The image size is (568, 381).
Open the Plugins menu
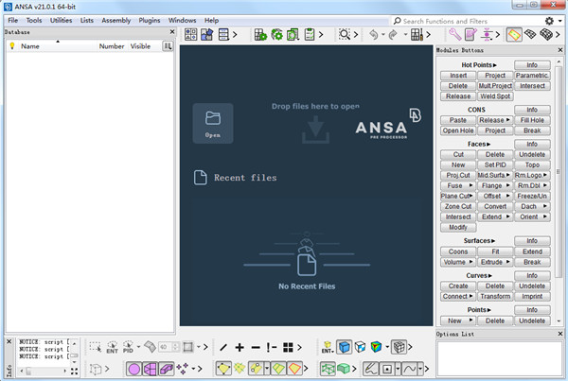coord(151,20)
